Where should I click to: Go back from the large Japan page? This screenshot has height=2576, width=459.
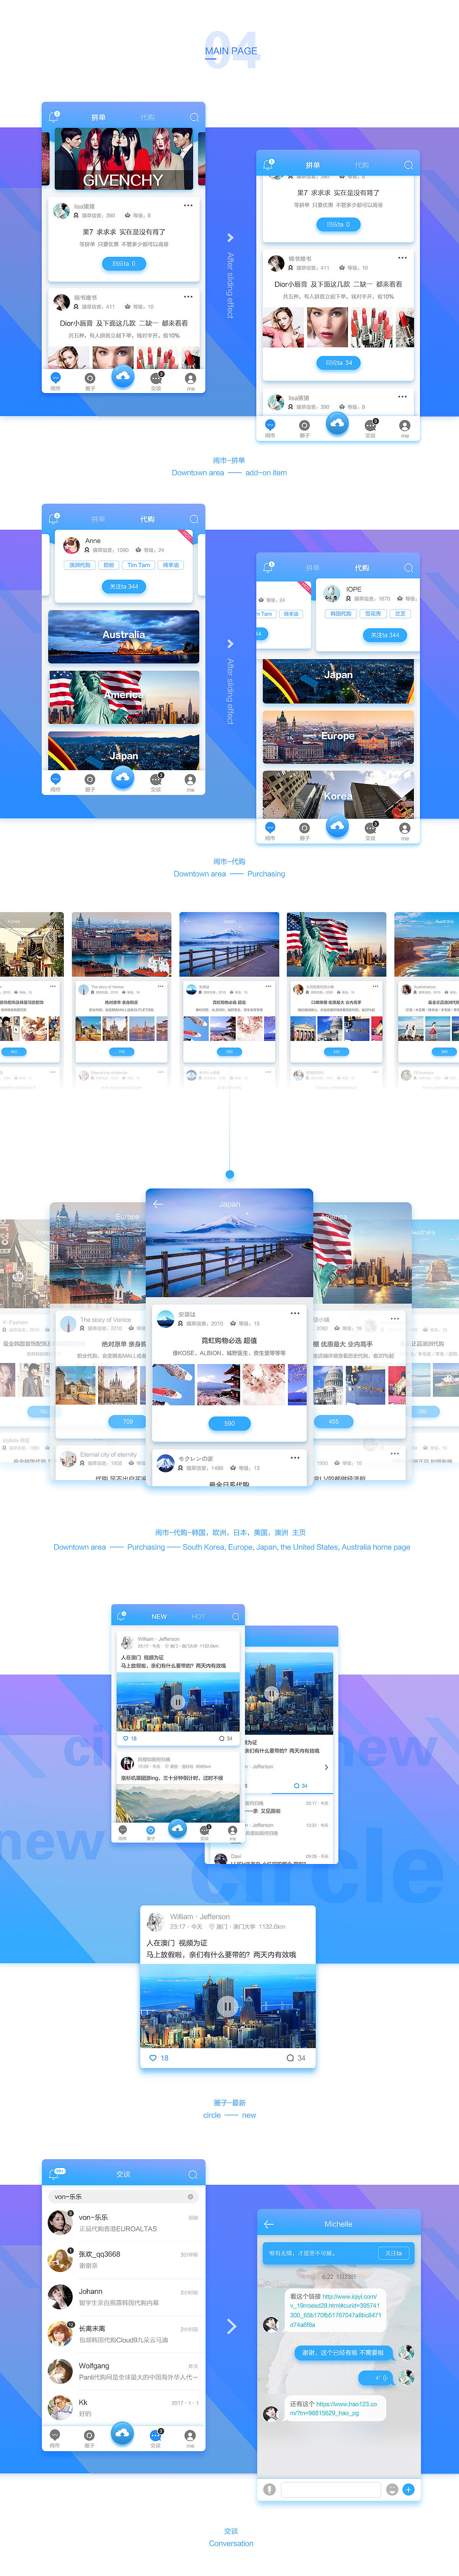pos(158,1204)
